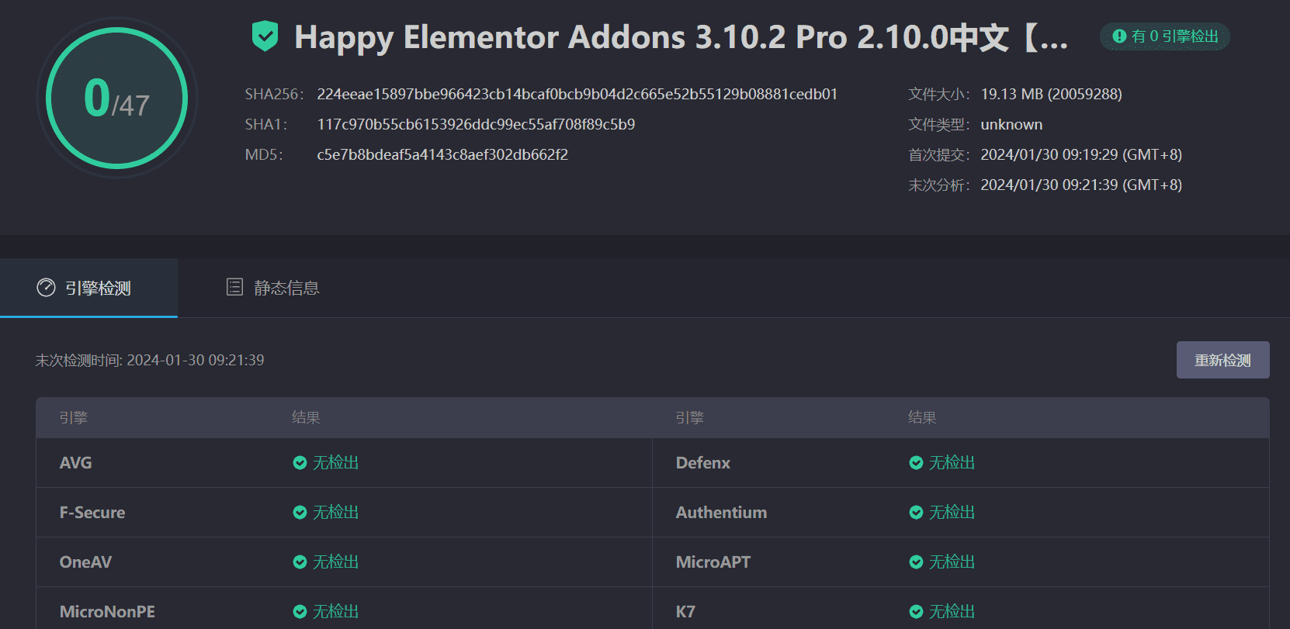Click the Defenx engine name
Screen dimensions: 1290x629
[x=703, y=462]
